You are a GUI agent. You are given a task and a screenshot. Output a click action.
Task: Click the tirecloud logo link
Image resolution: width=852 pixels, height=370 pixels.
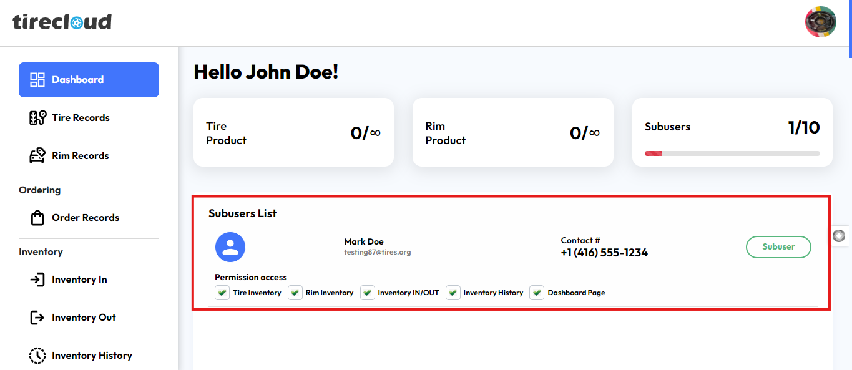[62, 22]
